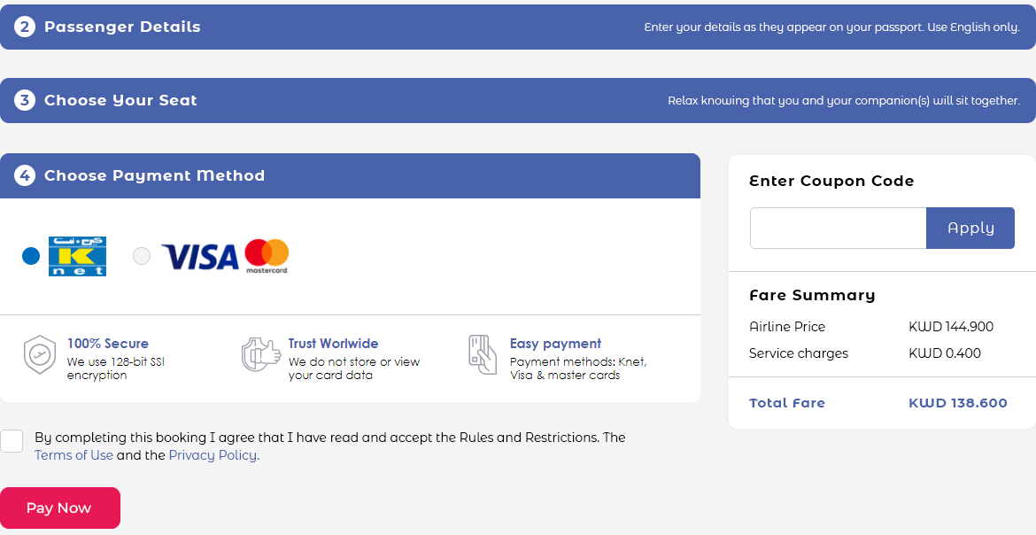Viewport: 1036px width, 535px height.
Task: Expand the Choose Your Seat section
Action: tap(120, 101)
